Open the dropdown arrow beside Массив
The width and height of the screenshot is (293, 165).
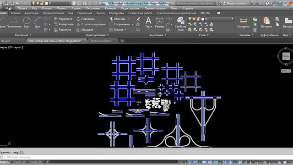126,30
